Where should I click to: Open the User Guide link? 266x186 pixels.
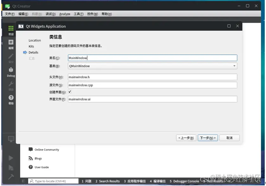pos(42,167)
